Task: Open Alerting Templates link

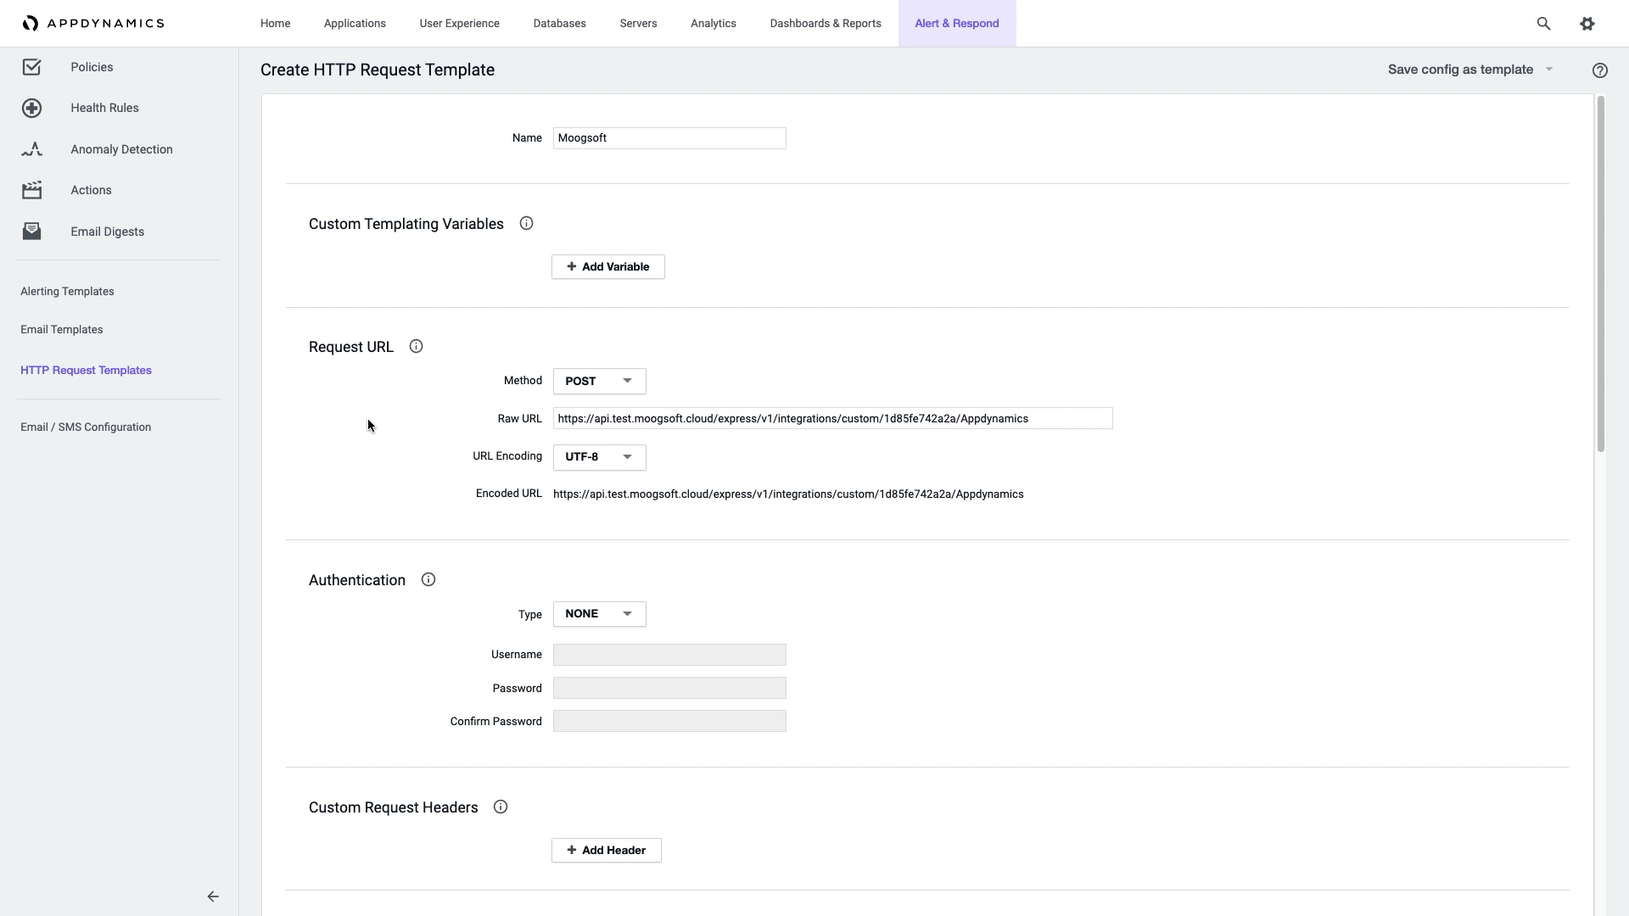Action: pyautogui.click(x=67, y=292)
